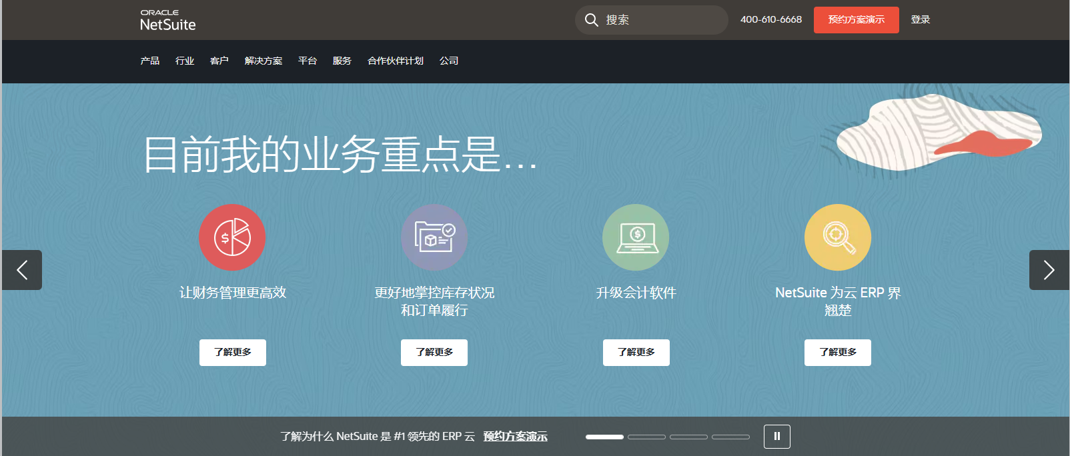
Task: Open the 公司 menu
Action: pos(449,61)
